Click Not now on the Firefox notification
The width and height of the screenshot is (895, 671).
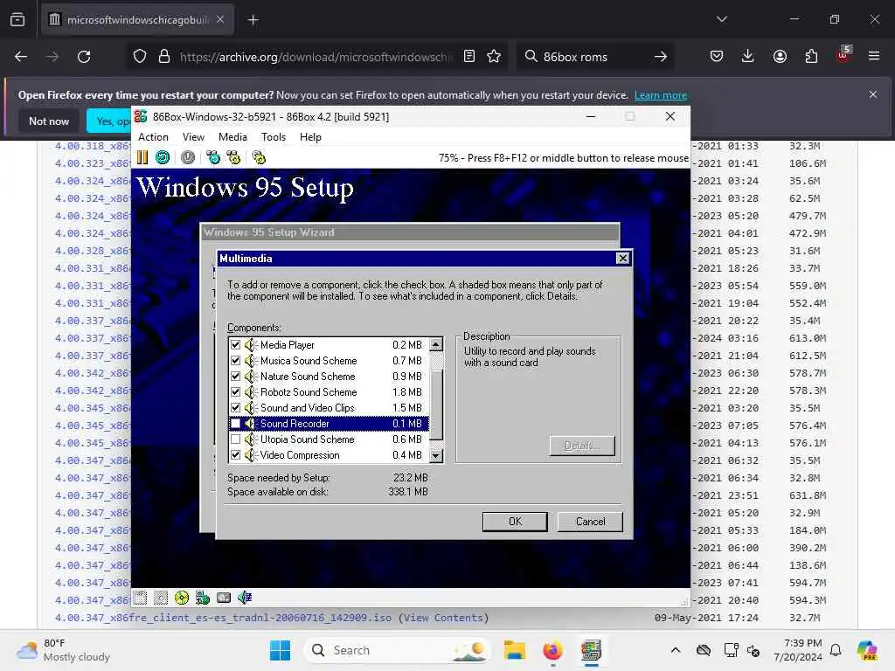(49, 121)
